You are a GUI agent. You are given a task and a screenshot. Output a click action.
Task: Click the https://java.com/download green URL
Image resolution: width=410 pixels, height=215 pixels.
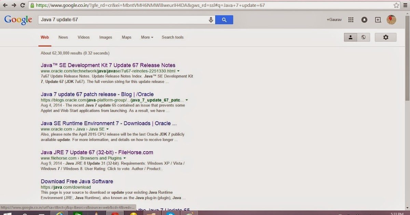click(66, 187)
